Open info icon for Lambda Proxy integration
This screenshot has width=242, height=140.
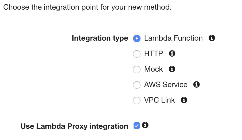(x=145, y=125)
